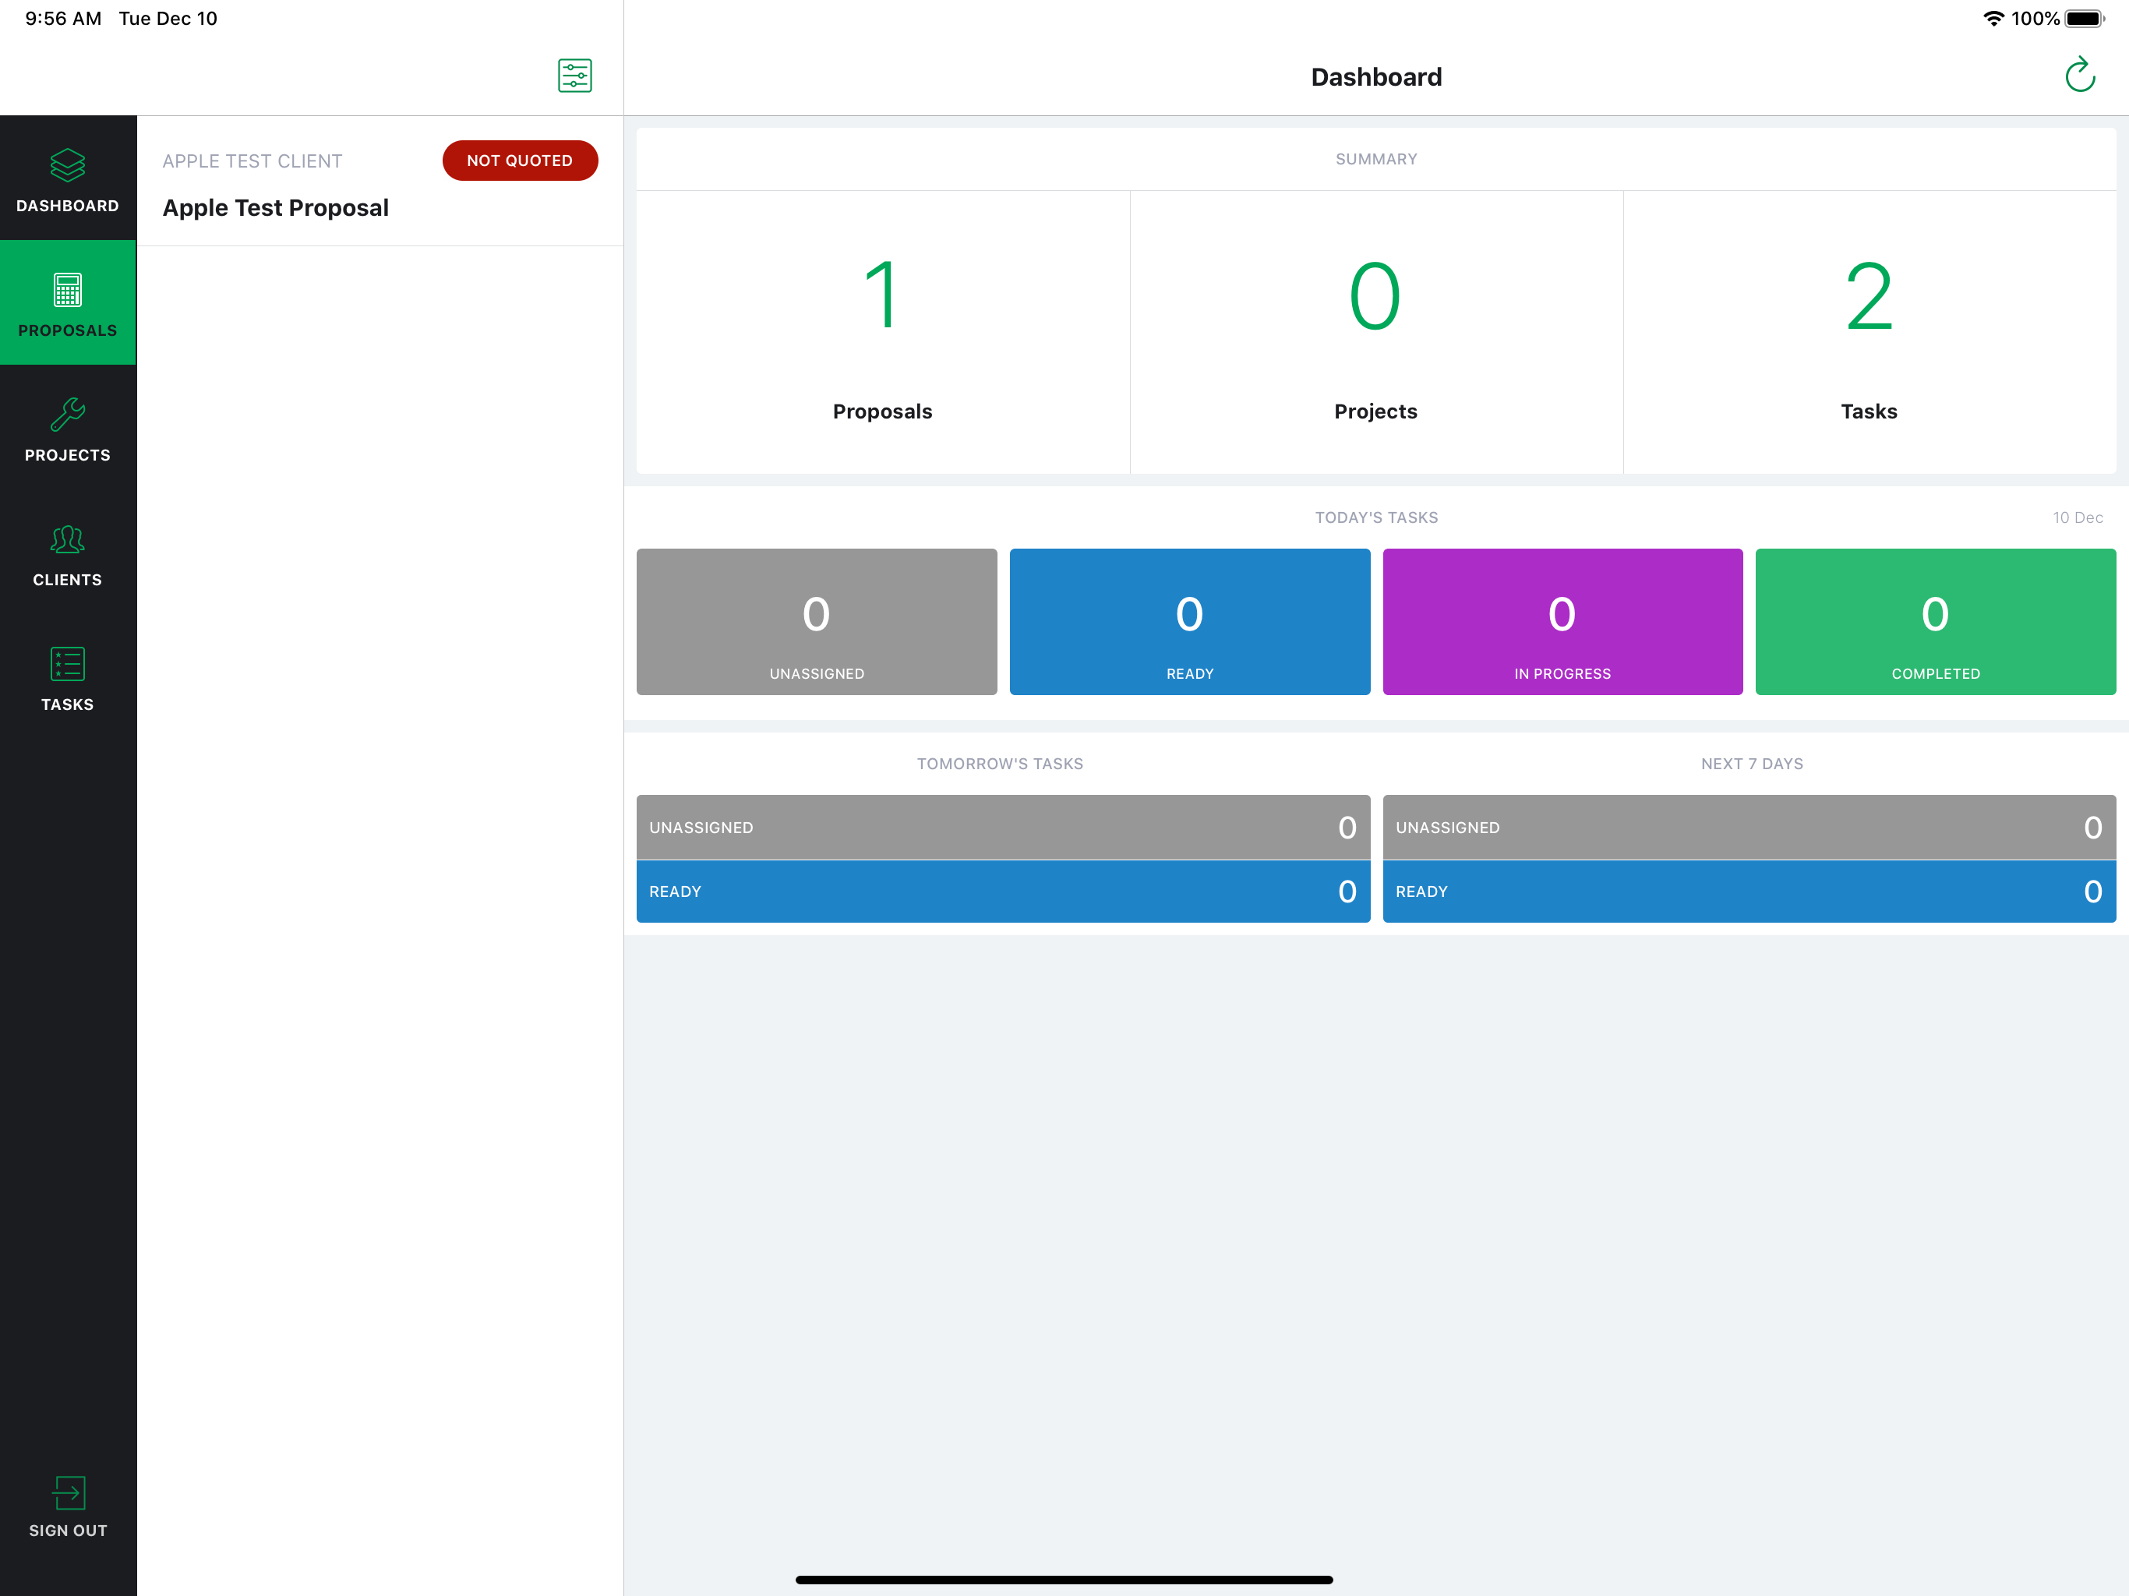Open Tomorrow's Tasks READY row
The height and width of the screenshot is (1596, 2129).
pos(1003,892)
